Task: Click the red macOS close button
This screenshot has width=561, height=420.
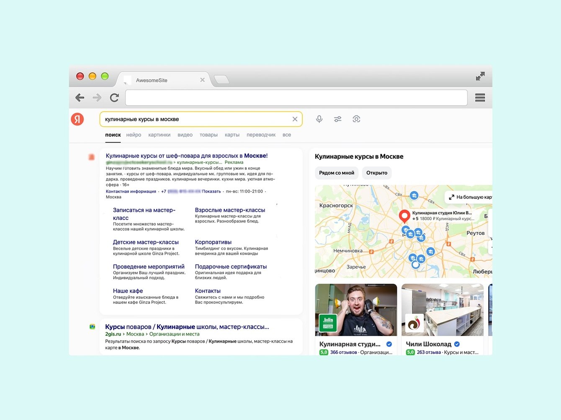Action: 80,76
